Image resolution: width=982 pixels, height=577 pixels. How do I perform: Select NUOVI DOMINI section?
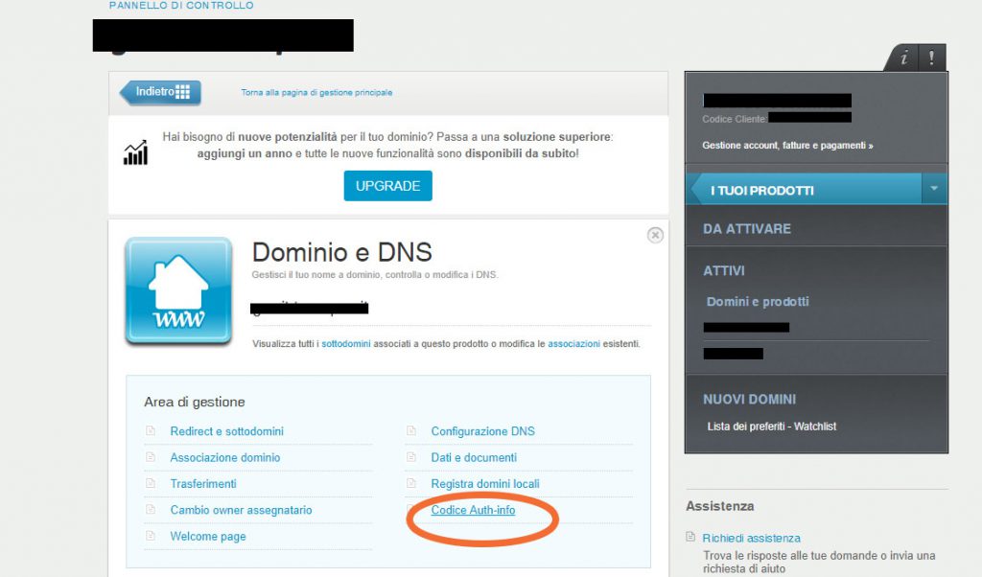coord(749,400)
